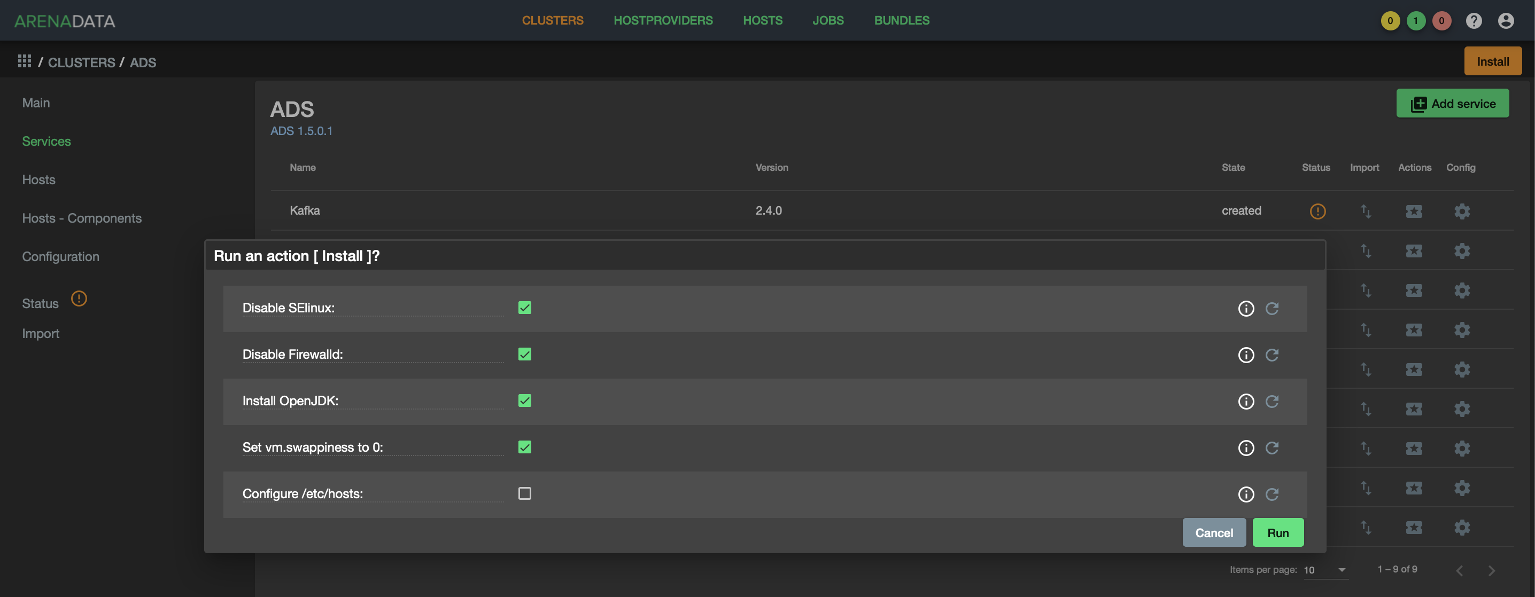Viewport: 1535px width, 597px height.
Task: Uncheck the Disable SElinux checkbox
Action: click(524, 308)
